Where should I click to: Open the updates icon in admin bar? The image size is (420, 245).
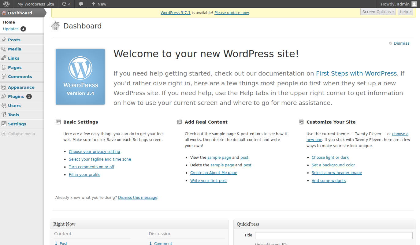64,4
